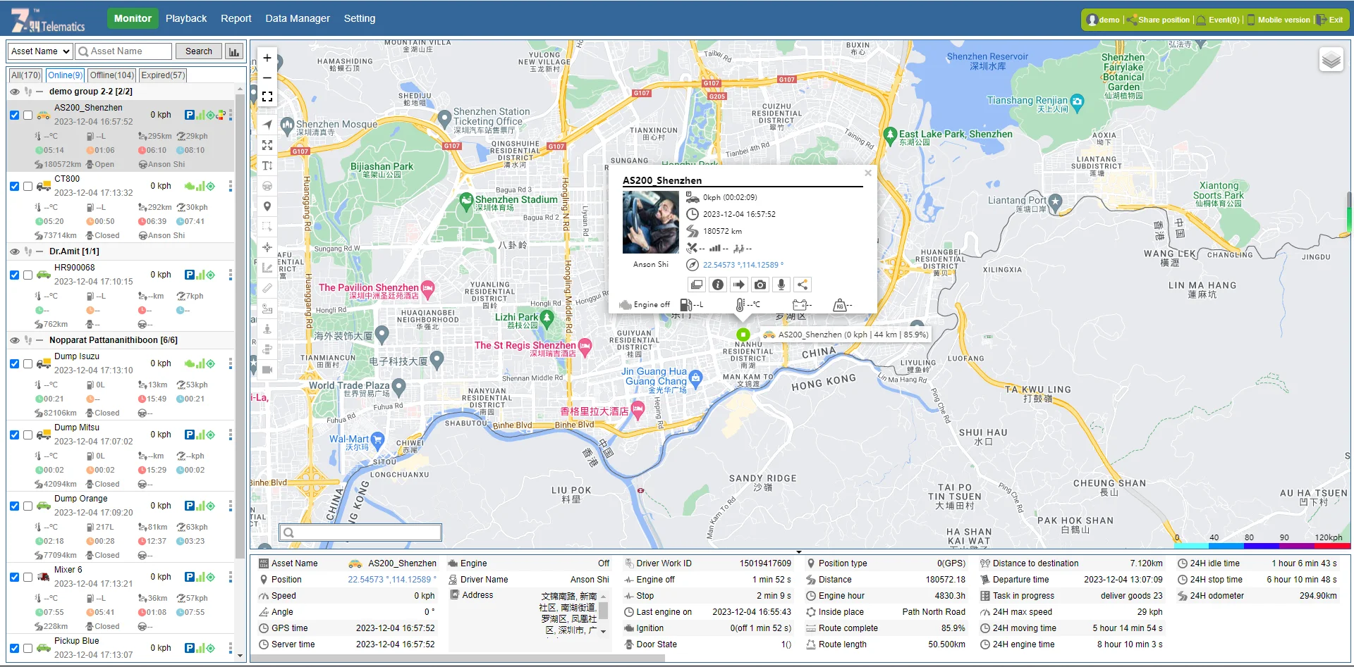Open vehicle details via the info icon
Viewport: 1354px width, 667px height.
(x=718, y=285)
